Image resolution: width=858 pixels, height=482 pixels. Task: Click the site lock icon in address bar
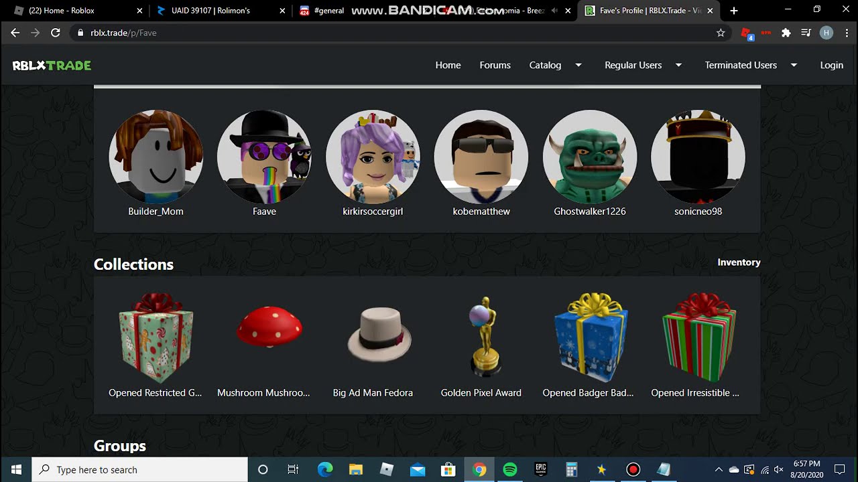tap(80, 33)
